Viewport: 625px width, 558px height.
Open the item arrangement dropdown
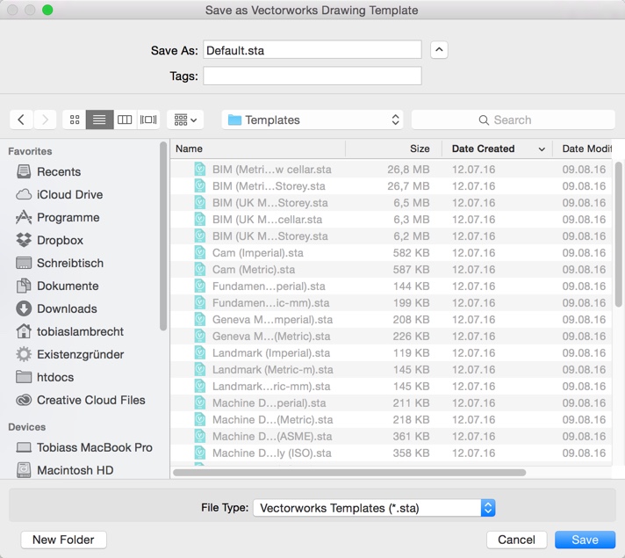pos(185,120)
